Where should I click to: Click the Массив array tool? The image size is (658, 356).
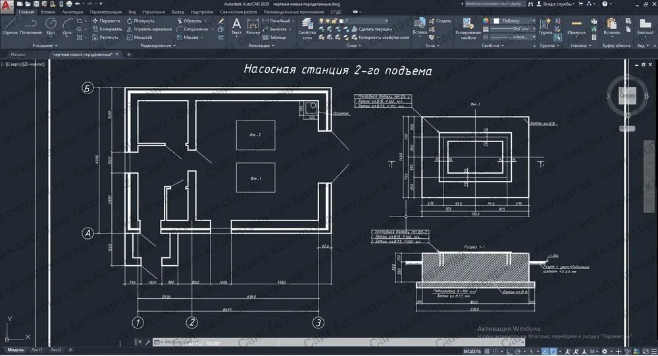pos(188,38)
